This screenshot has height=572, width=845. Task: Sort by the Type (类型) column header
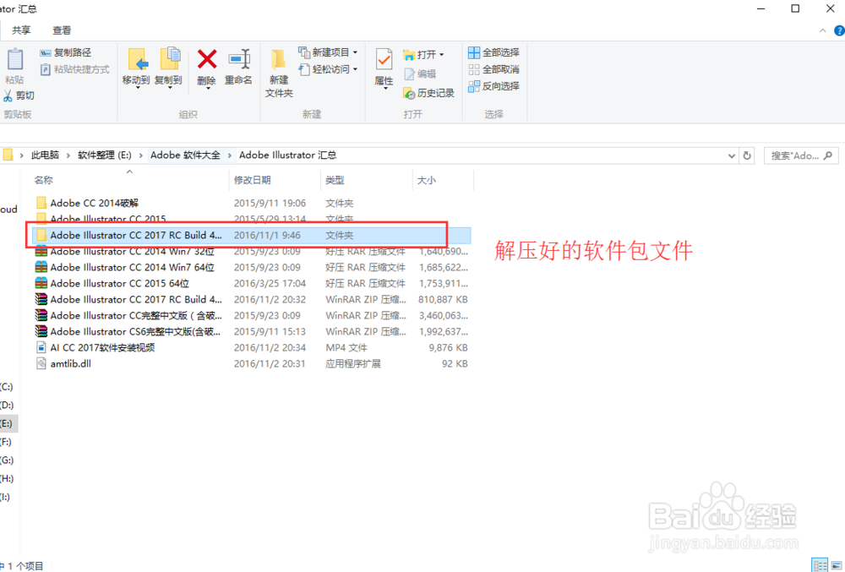(x=335, y=180)
